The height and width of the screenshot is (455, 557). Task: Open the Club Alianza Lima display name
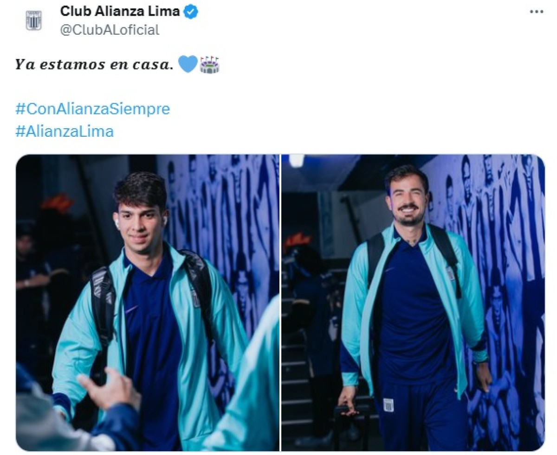coord(120,12)
